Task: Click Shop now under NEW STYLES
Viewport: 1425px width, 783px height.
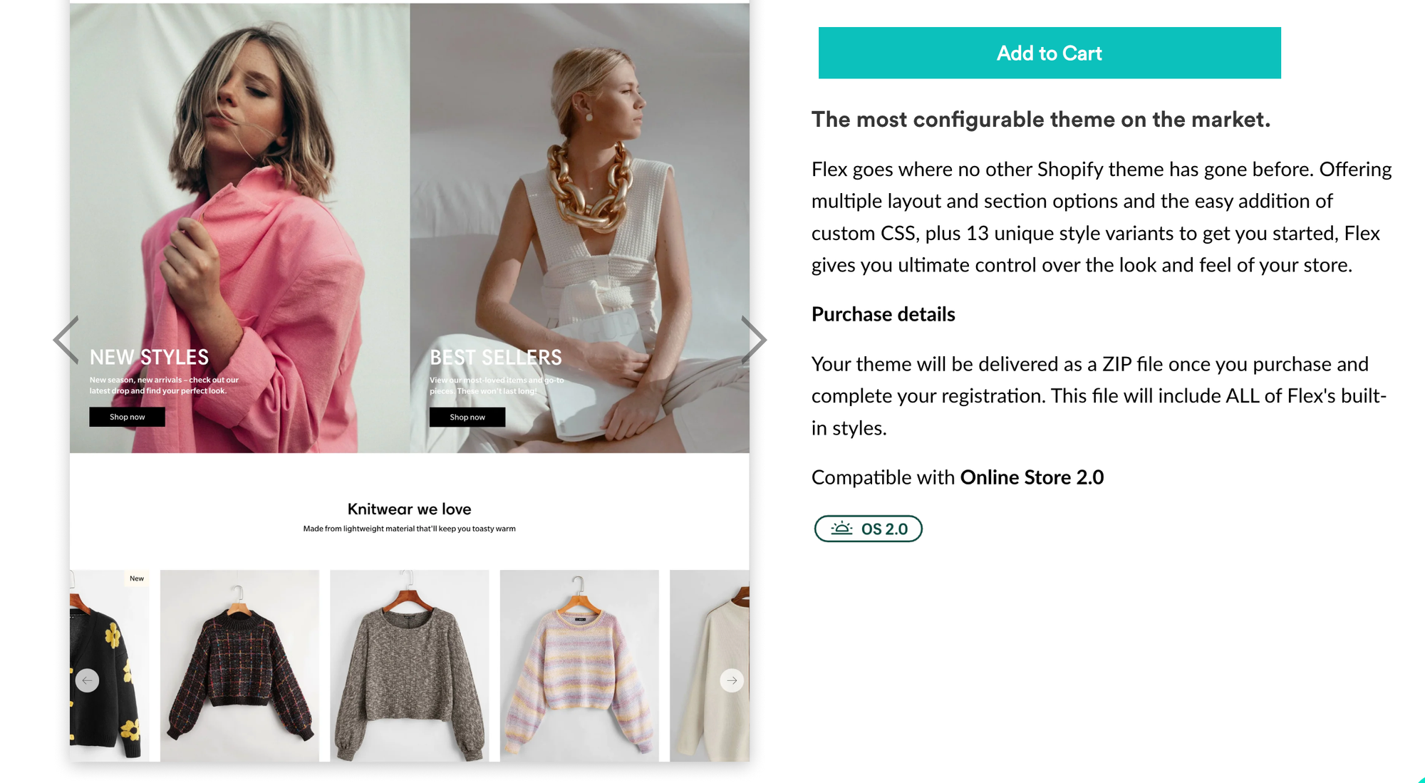Action: (126, 417)
